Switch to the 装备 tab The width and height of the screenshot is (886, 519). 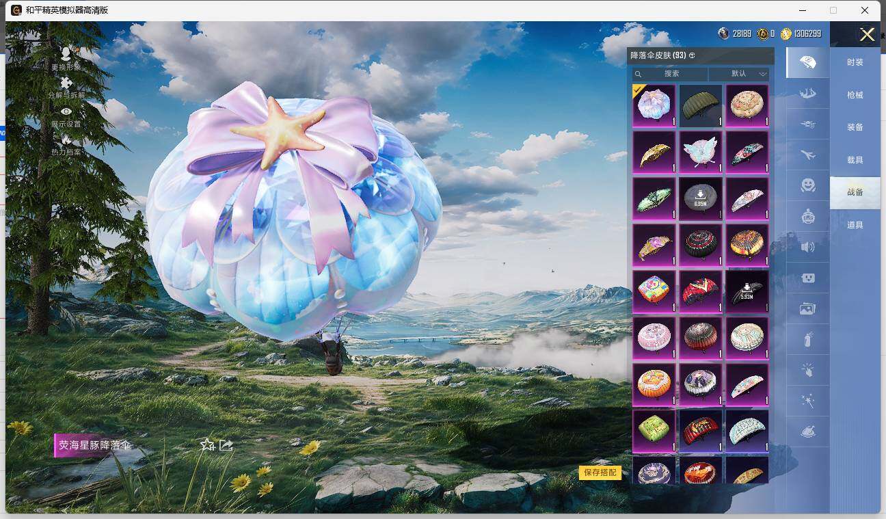[x=855, y=127]
